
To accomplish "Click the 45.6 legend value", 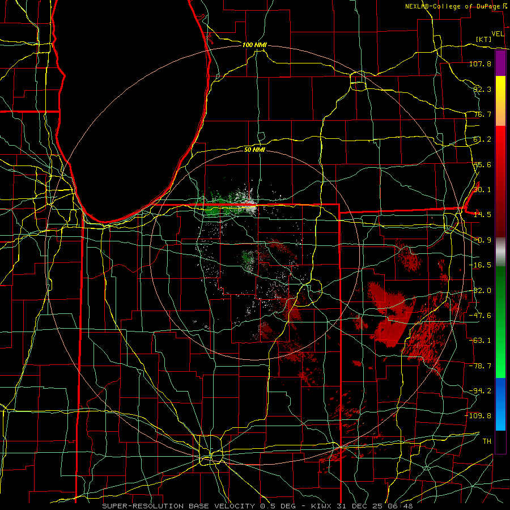I will (482, 164).
